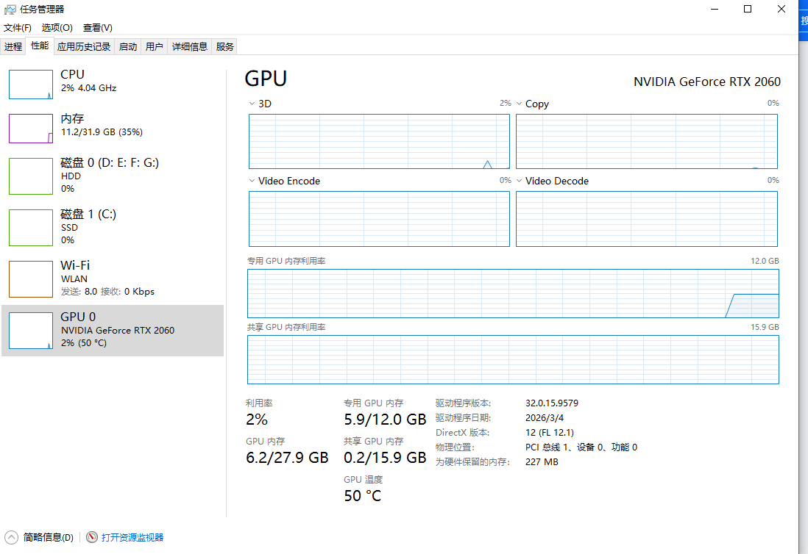This screenshot has width=808, height=554.
Task: Click the Task Manager title bar icon
Action: coord(10,9)
